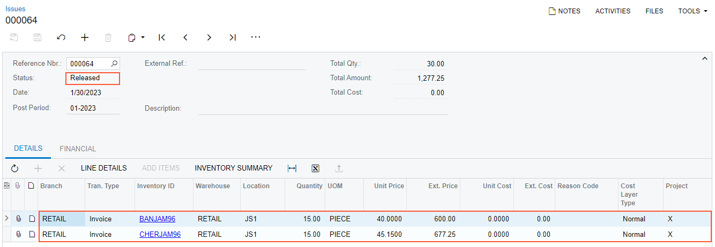Navigate to the next record
The height and width of the screenshot is (247, 715).
click(209, 37)
